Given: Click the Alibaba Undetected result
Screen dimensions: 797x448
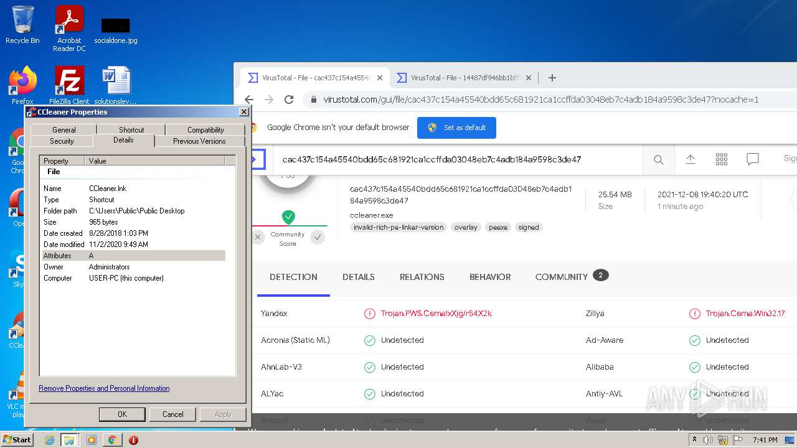Looking at the screenshot, I should point(727,367).
